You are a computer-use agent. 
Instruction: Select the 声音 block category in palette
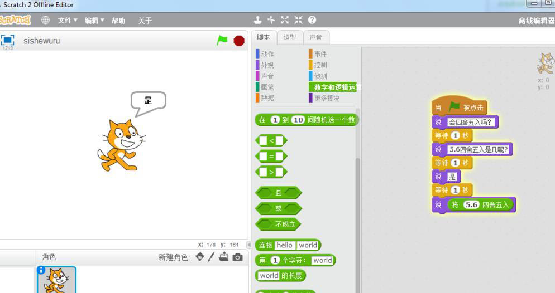pos(265,76)
